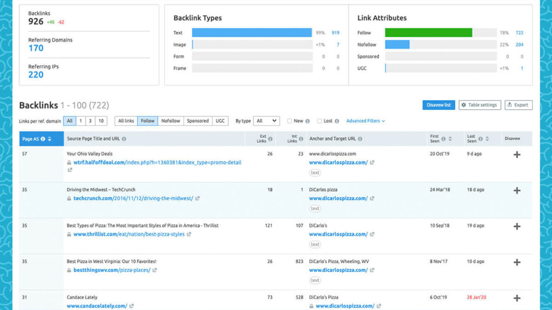Switch to the Sponsored links tab
552x310 pixels.
click(x=197, y=121)
